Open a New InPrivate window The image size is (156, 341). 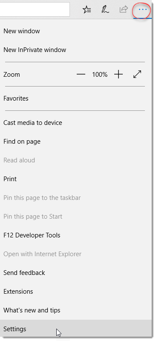click(x=76, y=50)
